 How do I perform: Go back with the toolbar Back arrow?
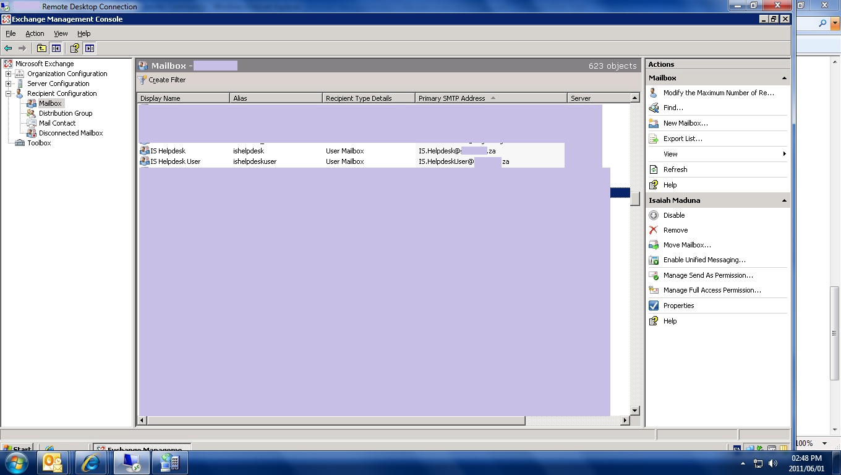8,48
